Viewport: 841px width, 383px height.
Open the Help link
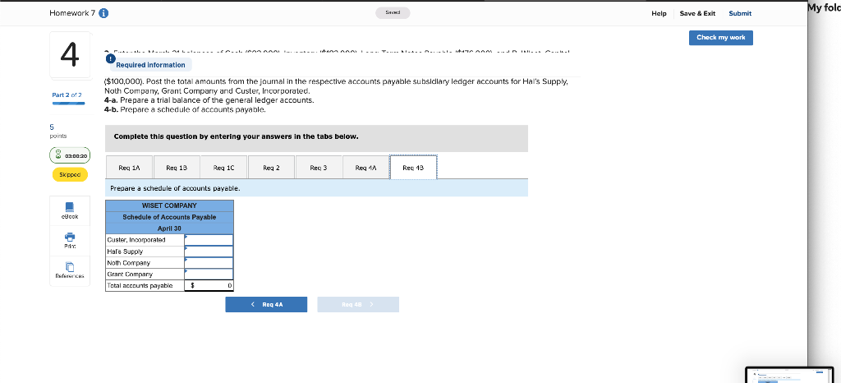pos(659,13)
